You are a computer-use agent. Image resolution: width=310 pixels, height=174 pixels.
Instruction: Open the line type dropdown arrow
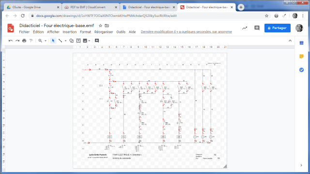tap(66, 41)
